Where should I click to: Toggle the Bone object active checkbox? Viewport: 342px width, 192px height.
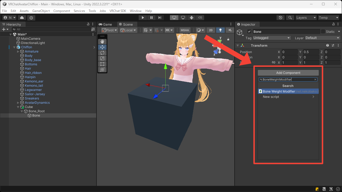click(249, 31)
